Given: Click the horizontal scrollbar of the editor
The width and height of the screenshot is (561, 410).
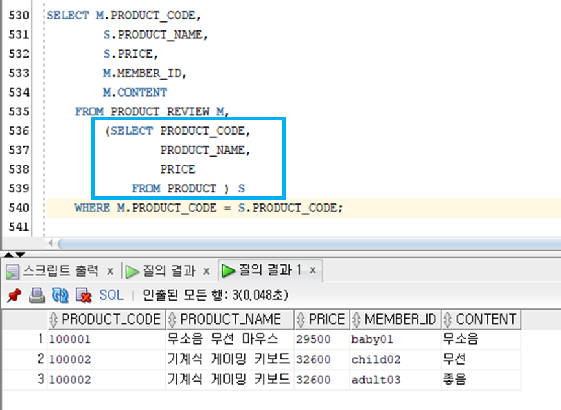Looking at the screenshot, I should coord(310,244).
